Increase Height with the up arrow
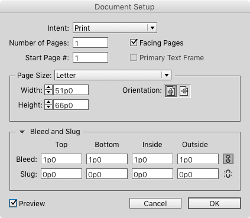 48,102
